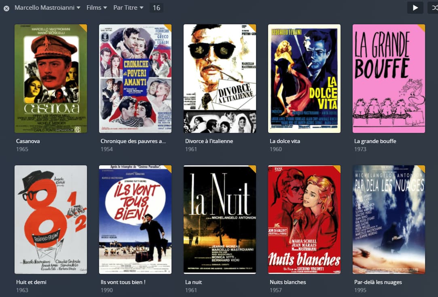Open the La Grande Bouffe poster
The height and width of the screenshot is (297, 438).
pos(389,78)
